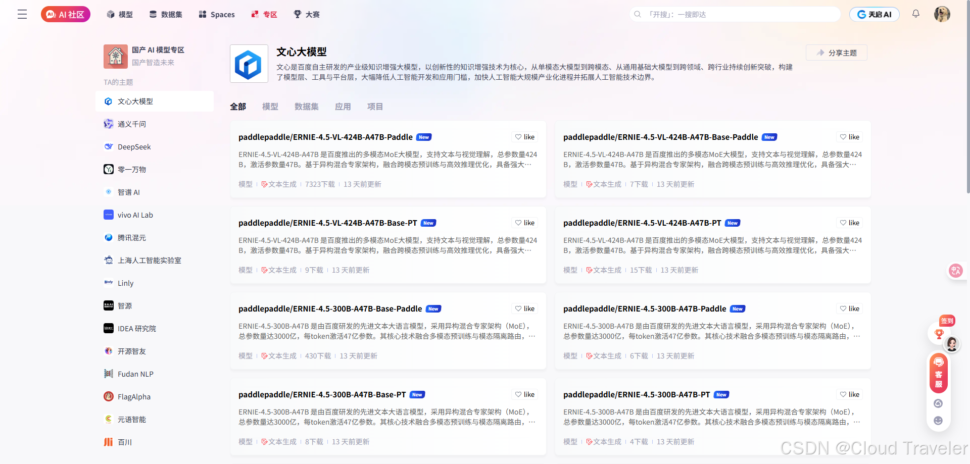The width and height of the screenshot is (970, 464).
Task: Switch to the 应用 tab
Action: click(343, 107)
